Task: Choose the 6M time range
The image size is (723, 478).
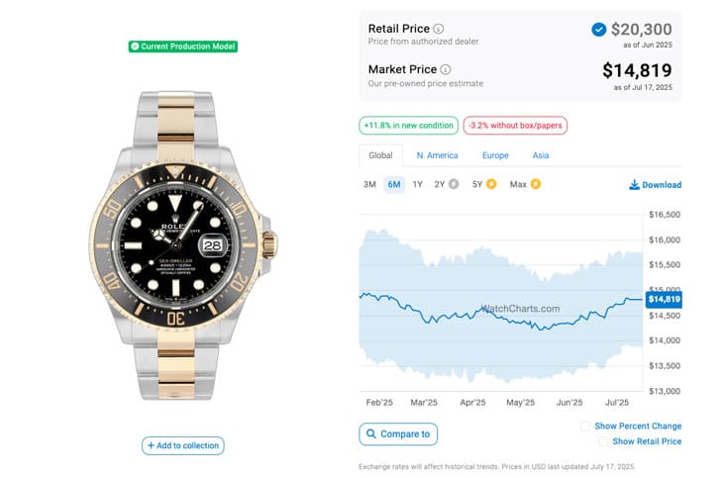Action: (394, 184)
